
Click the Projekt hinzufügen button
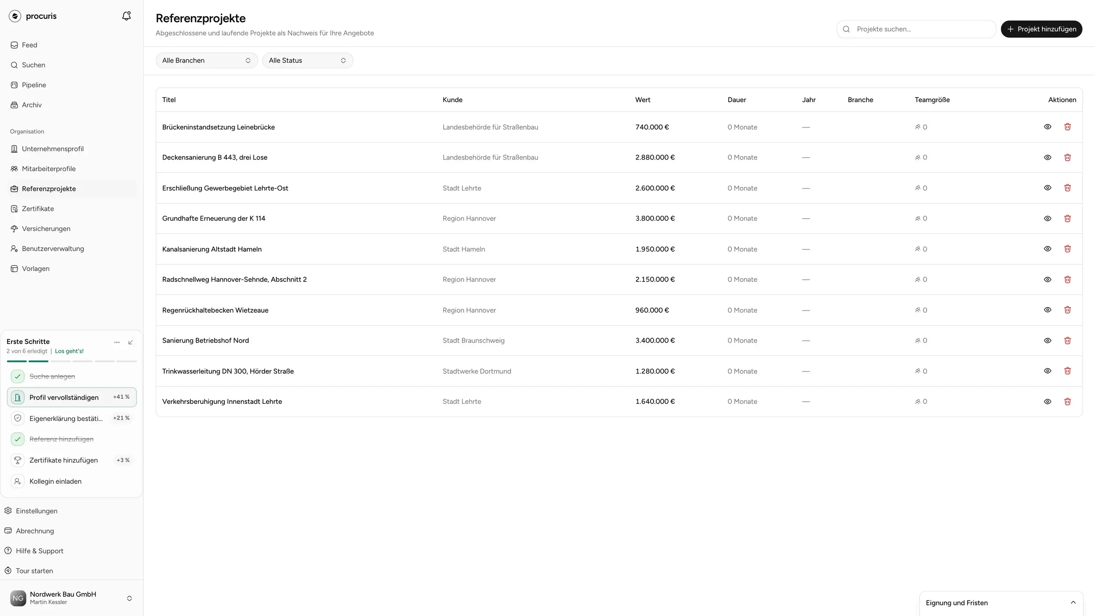[1041, 29]
